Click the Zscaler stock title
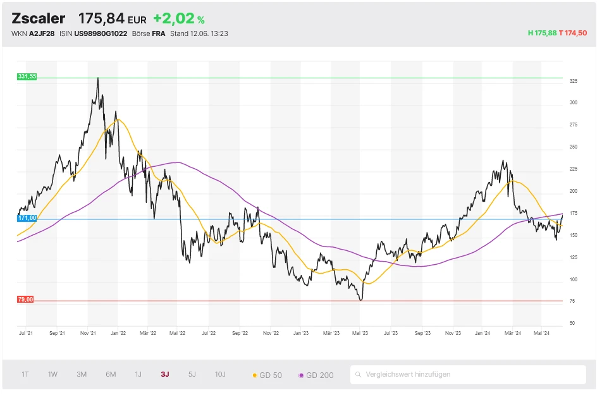The height and width of the screenshot is (395, 602). (x=38, y=19)
